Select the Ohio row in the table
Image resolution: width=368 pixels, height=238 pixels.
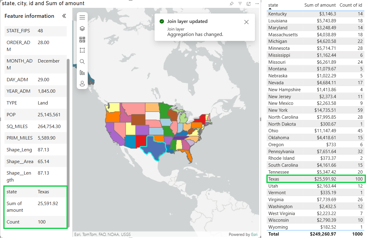tap(302, 130)
